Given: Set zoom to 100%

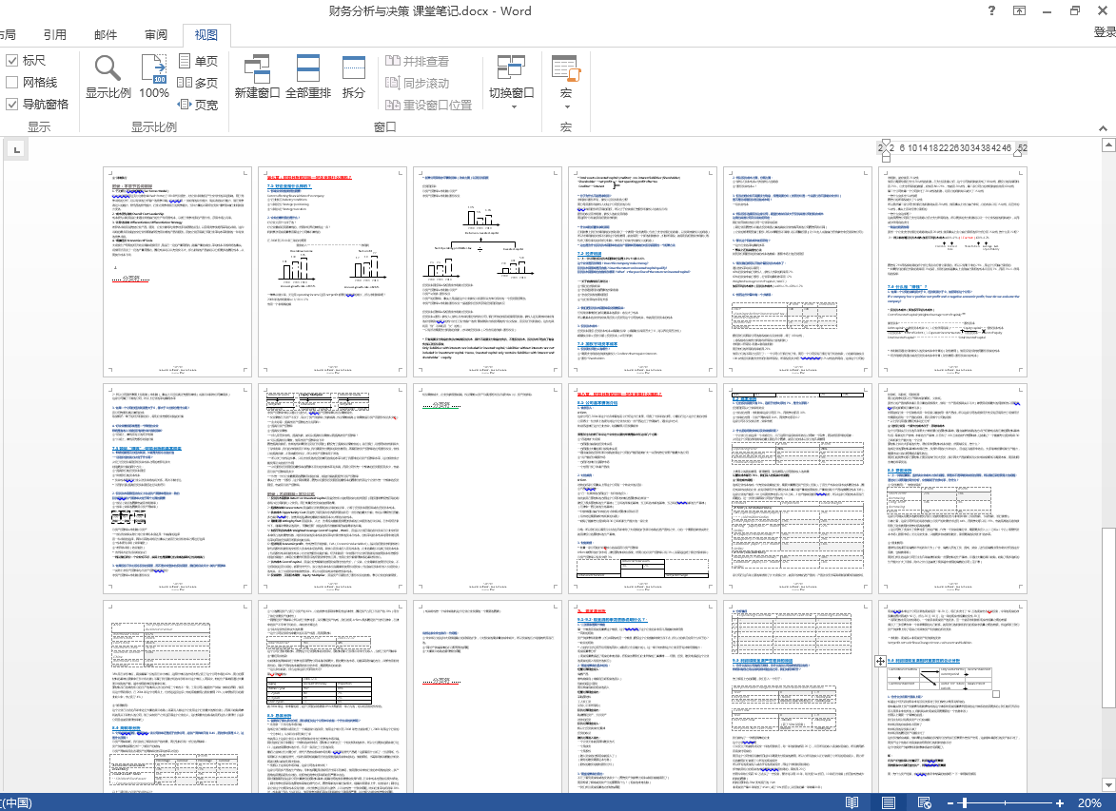Looking at the screenshot, I should tap(154, 76).
